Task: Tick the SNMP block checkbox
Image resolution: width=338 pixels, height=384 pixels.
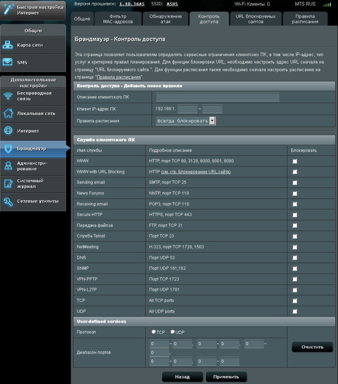Action: 294,268
